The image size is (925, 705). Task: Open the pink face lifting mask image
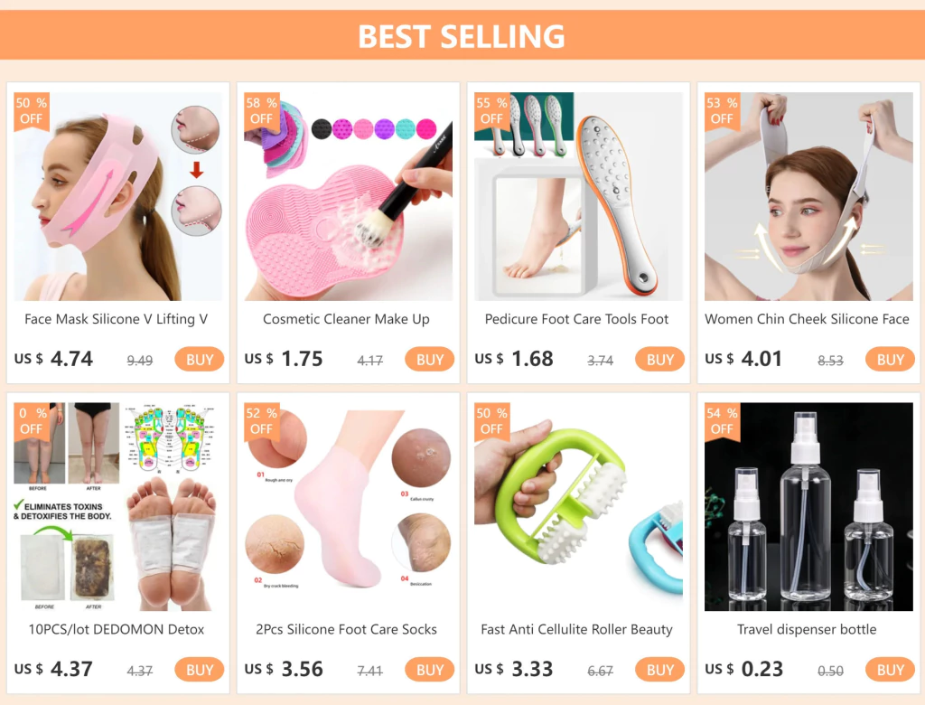click(118, 196)
